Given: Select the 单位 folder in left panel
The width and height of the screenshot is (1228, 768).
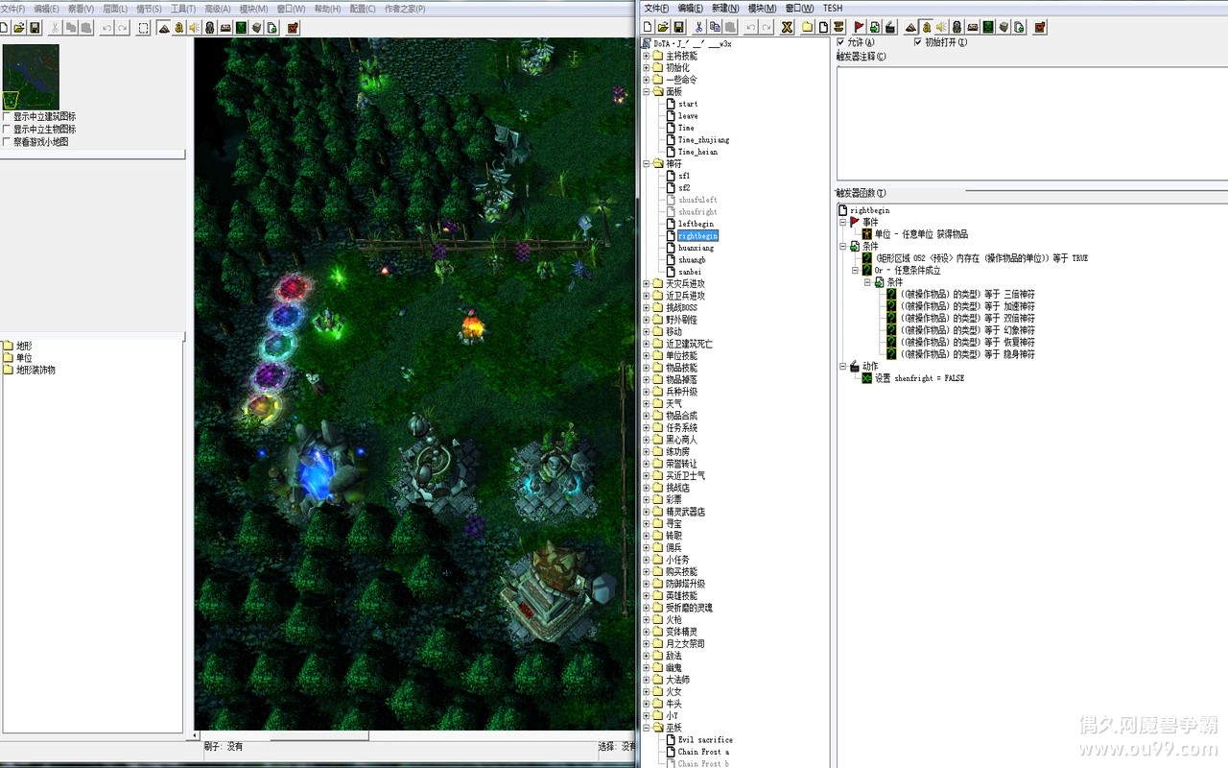Looking at the screenshot, I should tap(24, 358).
